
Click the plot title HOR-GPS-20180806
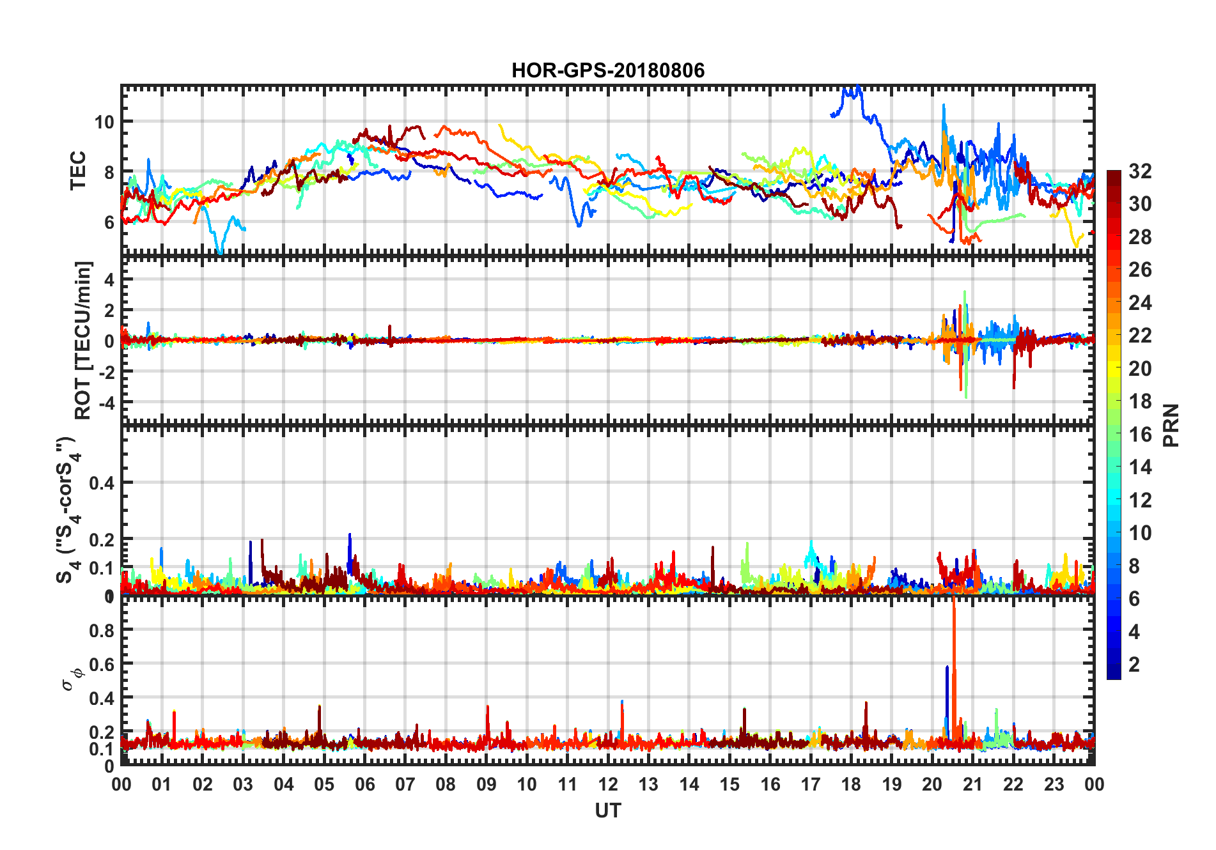click(x=608, y=70)
